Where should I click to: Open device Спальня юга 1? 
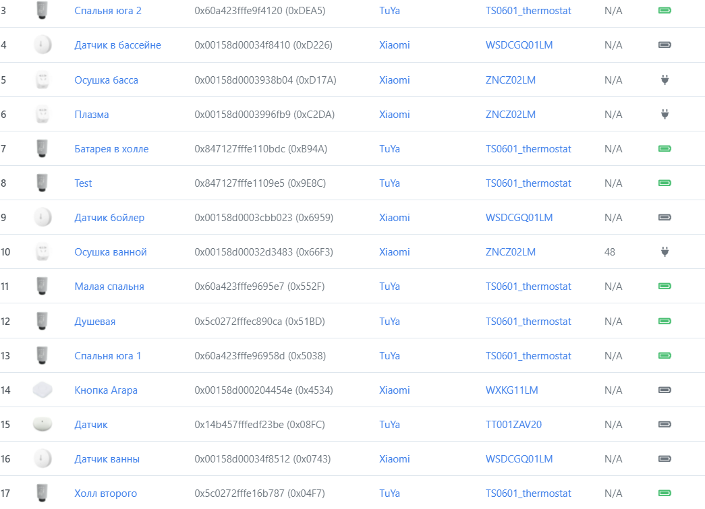point(107,356)
